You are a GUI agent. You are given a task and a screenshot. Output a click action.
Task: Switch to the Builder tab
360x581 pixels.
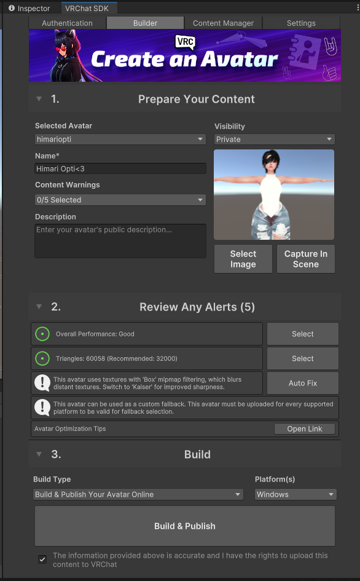pyautogui.click(x=145, y=23)
